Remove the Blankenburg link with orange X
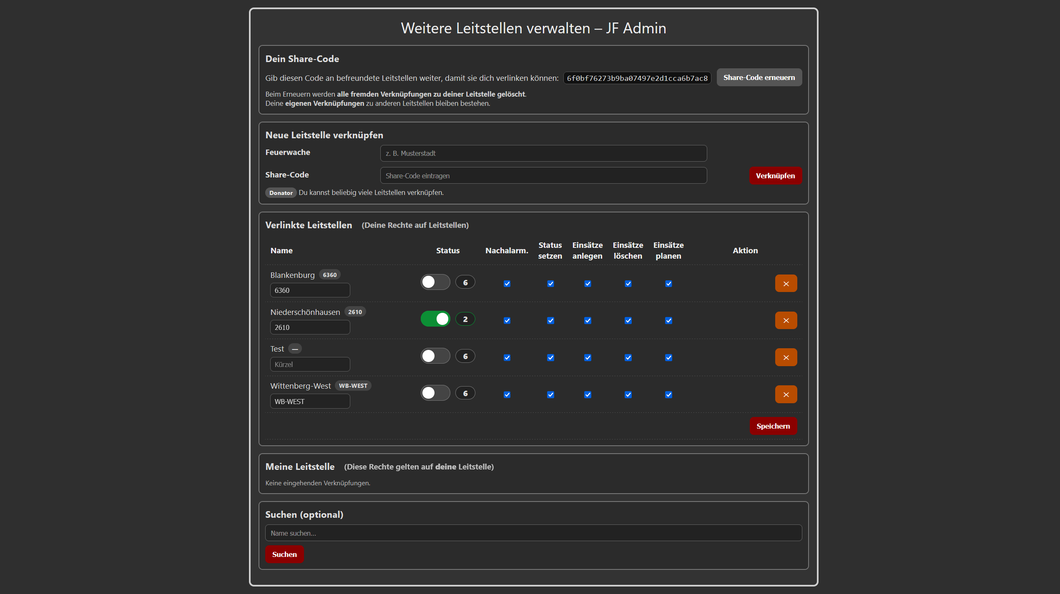This screenshot has height=594, width=1060. click(x=786, y=283)
